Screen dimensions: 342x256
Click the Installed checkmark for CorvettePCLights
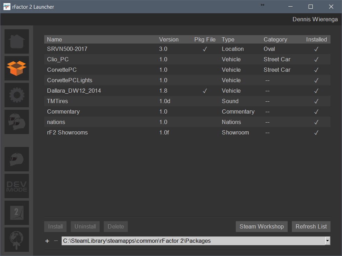[316, 80]
